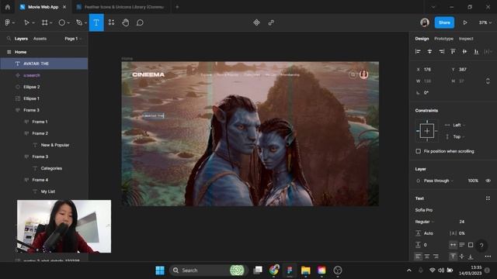The width and height of the screenshot is (497, 279).
Task: Show hidden icons in system tray
Action: click(x=409, y=270)
